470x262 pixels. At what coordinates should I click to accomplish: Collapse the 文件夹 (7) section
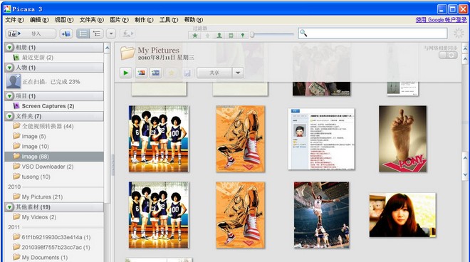9,116
